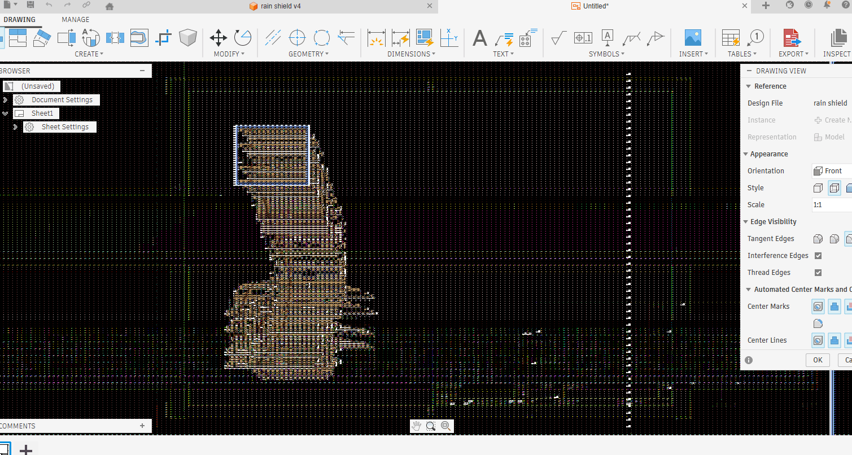The image size is (852, 455).
Task: Select the Base View tool
Action: pos(3,38)
